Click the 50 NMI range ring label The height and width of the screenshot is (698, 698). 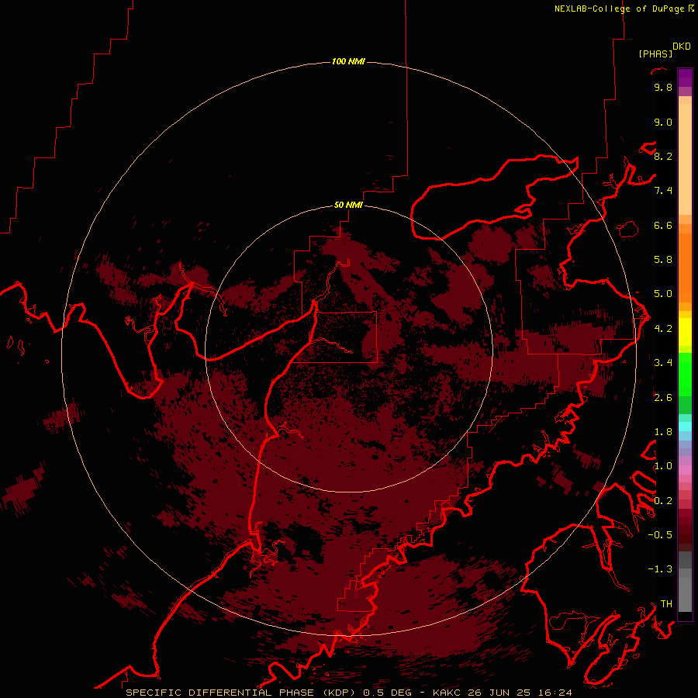(x=348, y=206)
